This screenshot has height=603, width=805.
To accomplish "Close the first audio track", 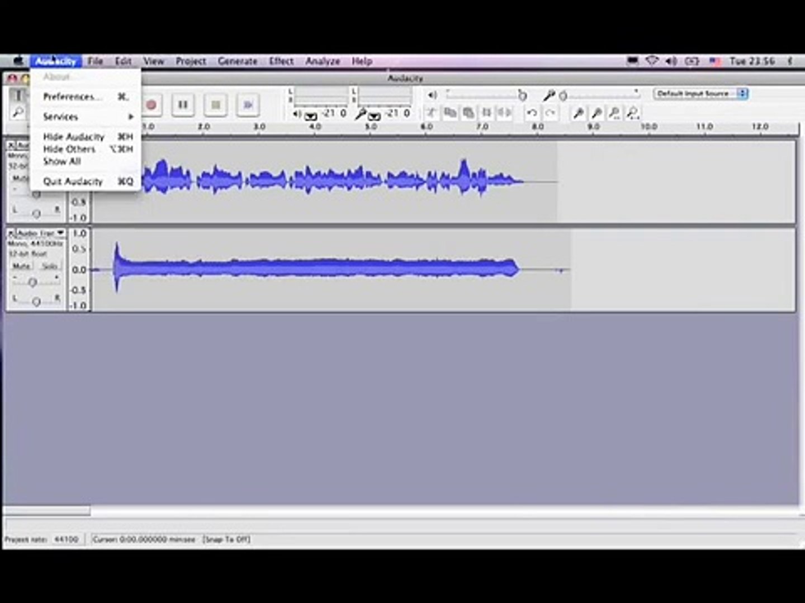I will [11, 145].
